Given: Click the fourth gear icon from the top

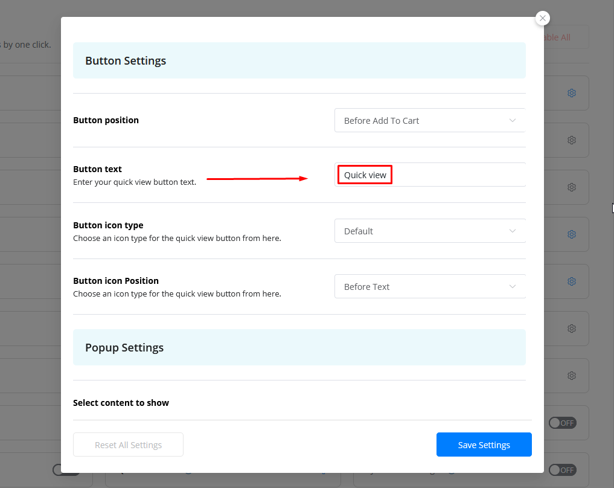Looking at the screenshot, I should 571,234.
